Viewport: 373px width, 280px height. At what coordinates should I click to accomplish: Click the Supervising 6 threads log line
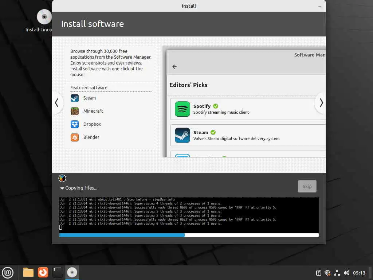click(x=141, y=223)
